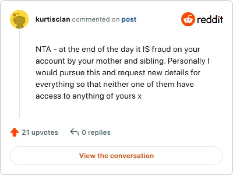The image size is (233, 175).
Task: Open the kurtisclan username link
Action: 53,19
